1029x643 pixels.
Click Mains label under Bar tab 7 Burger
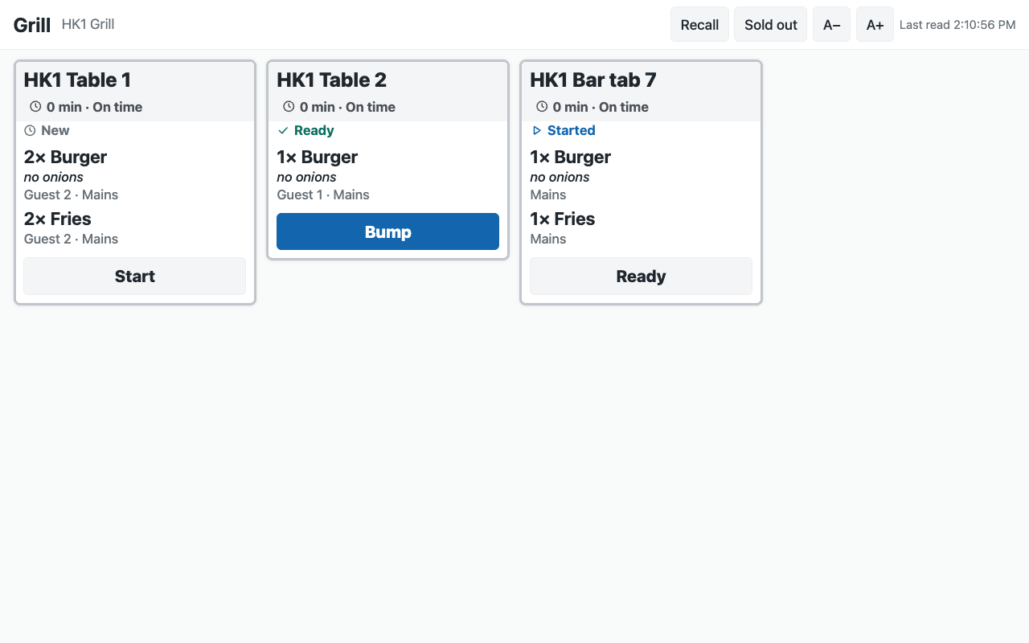pos(548,195)
